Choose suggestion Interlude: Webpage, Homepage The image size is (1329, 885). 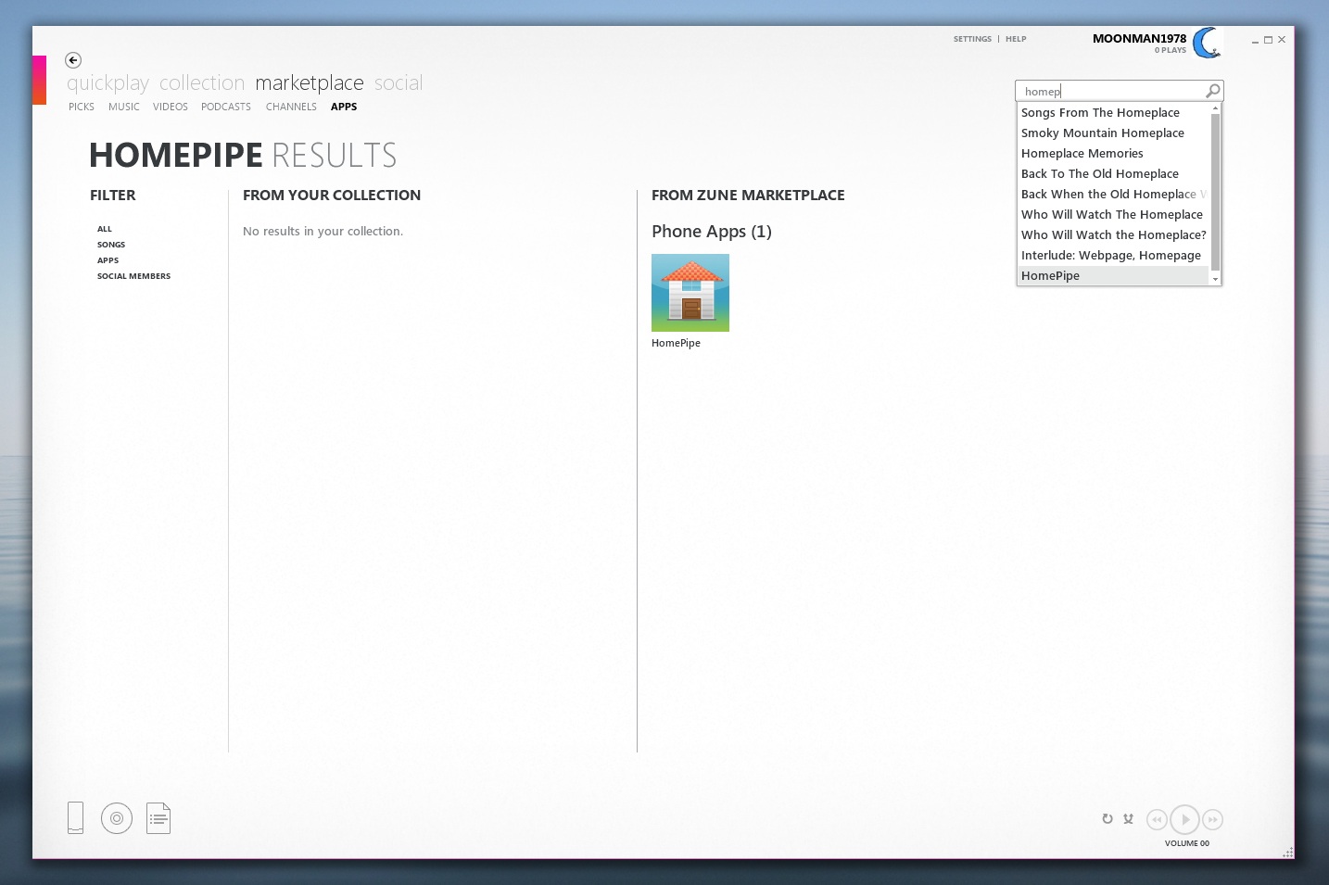coord(1113,255)
